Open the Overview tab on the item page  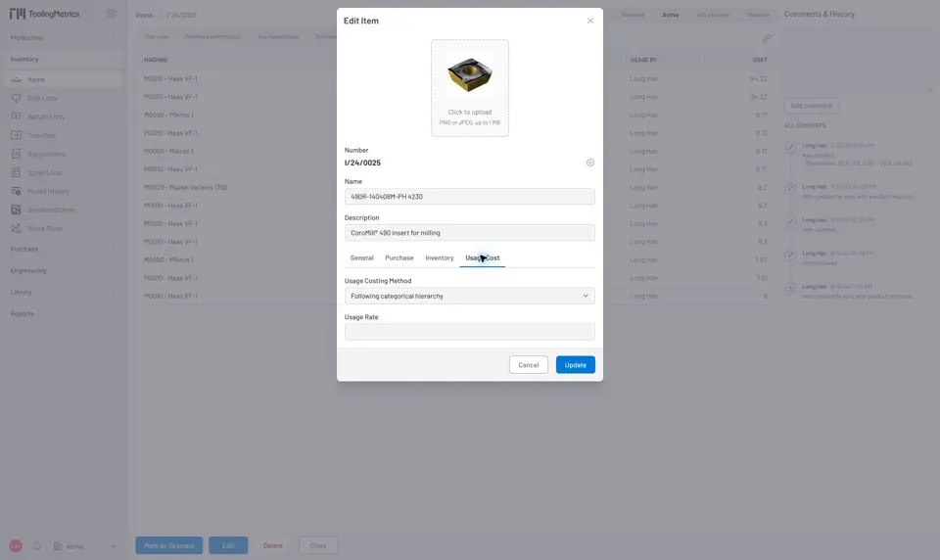click(x=157, y=37)
